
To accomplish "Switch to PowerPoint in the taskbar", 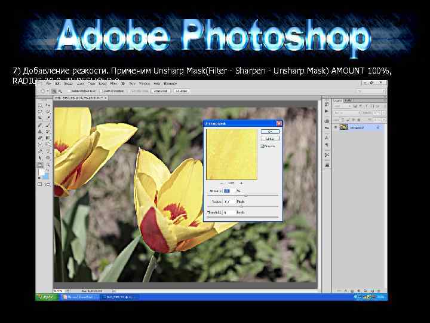I will (79, 297).
